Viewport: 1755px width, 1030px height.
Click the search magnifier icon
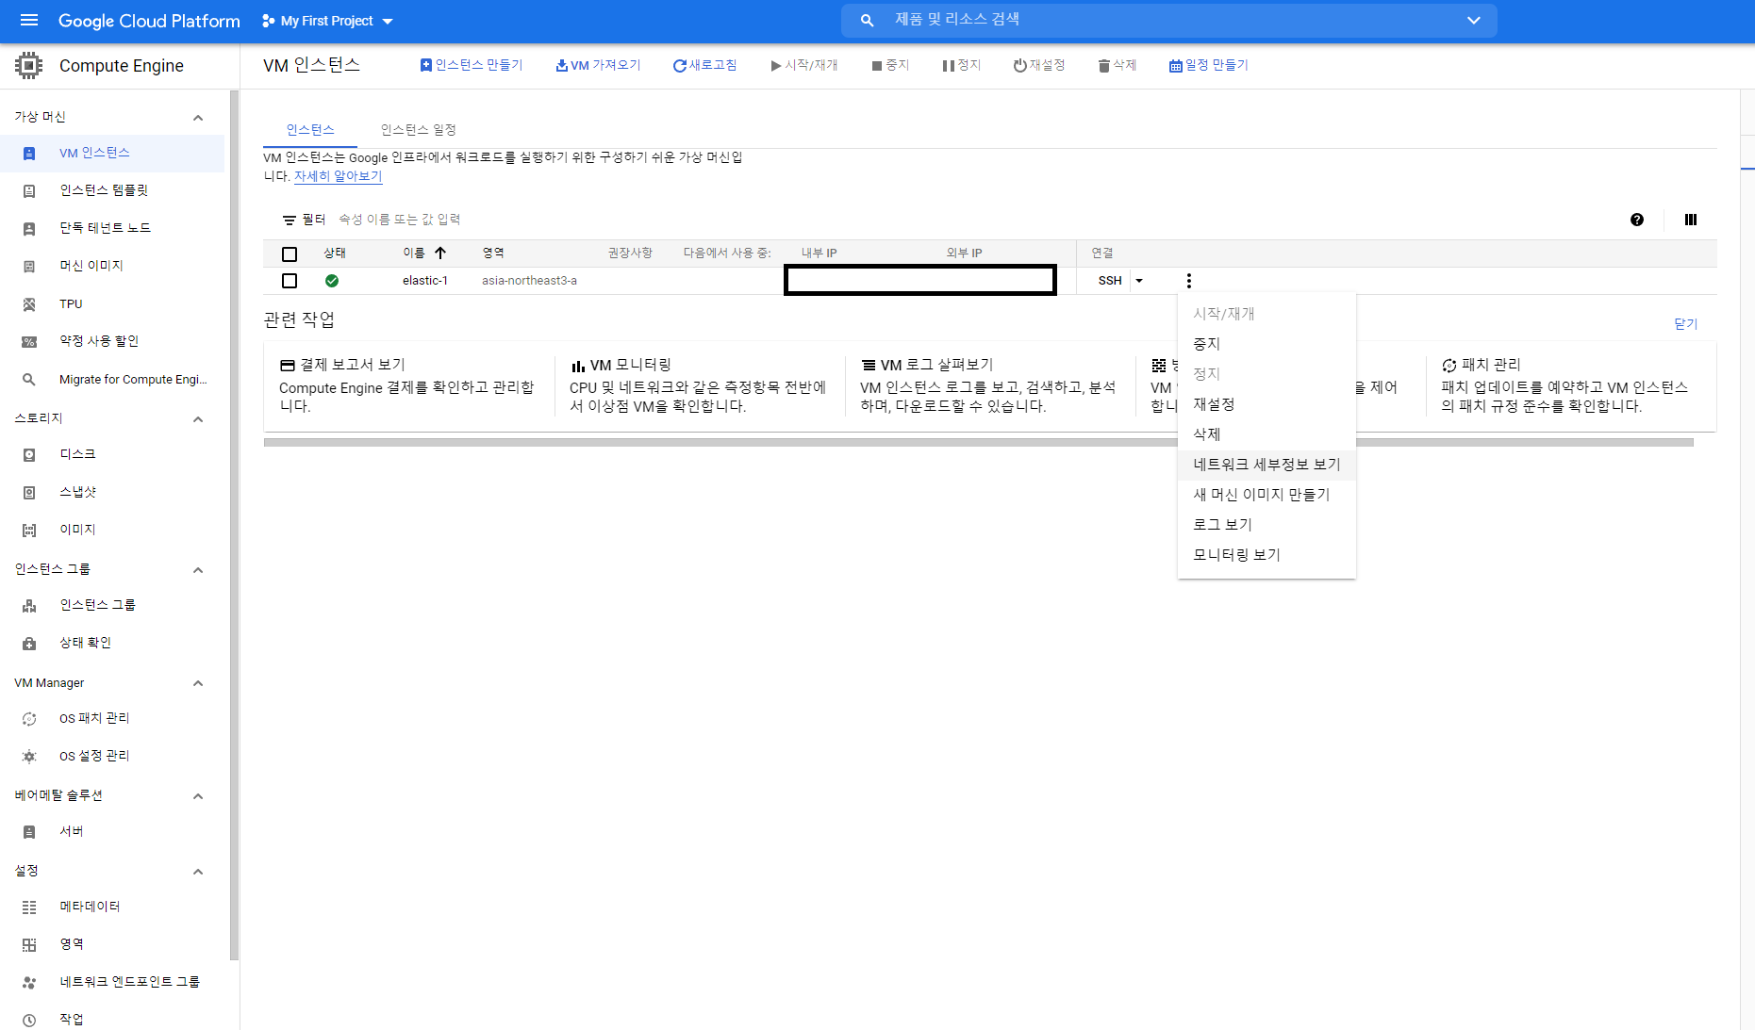pyautogui.click(x=867, y=20)
